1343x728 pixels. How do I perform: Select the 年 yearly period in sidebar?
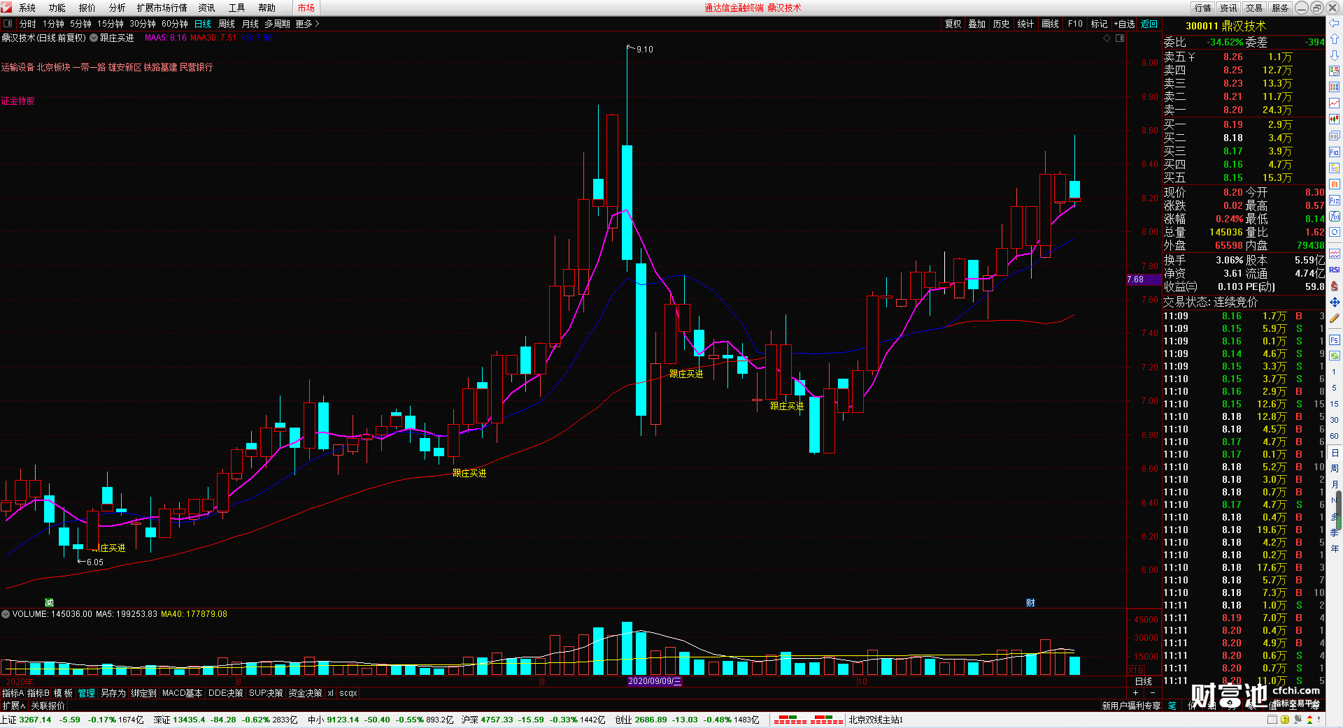[1334, 548]
